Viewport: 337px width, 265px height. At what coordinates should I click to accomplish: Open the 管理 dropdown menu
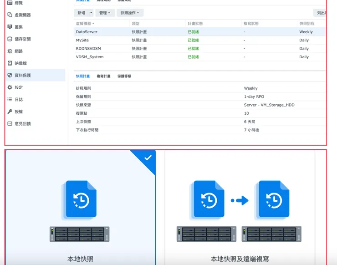(x=105, y=13)
